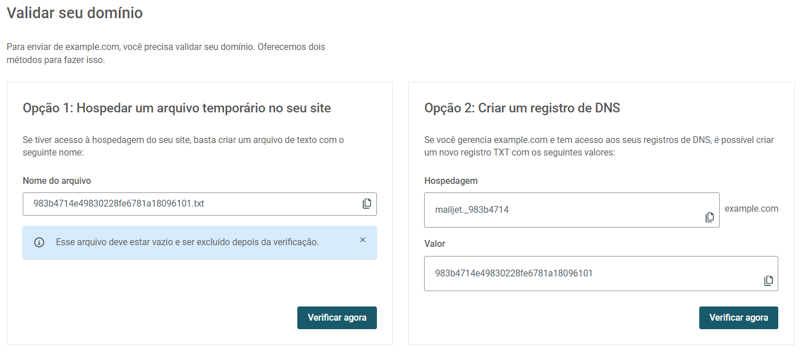
Task: Click the Valor label
Action: (435, 243)
